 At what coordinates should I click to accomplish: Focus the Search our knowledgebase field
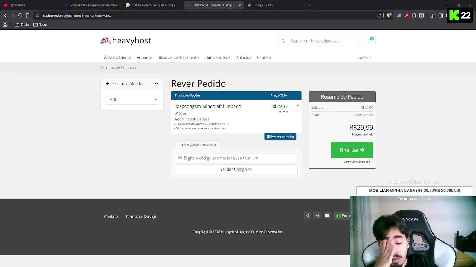322,41
